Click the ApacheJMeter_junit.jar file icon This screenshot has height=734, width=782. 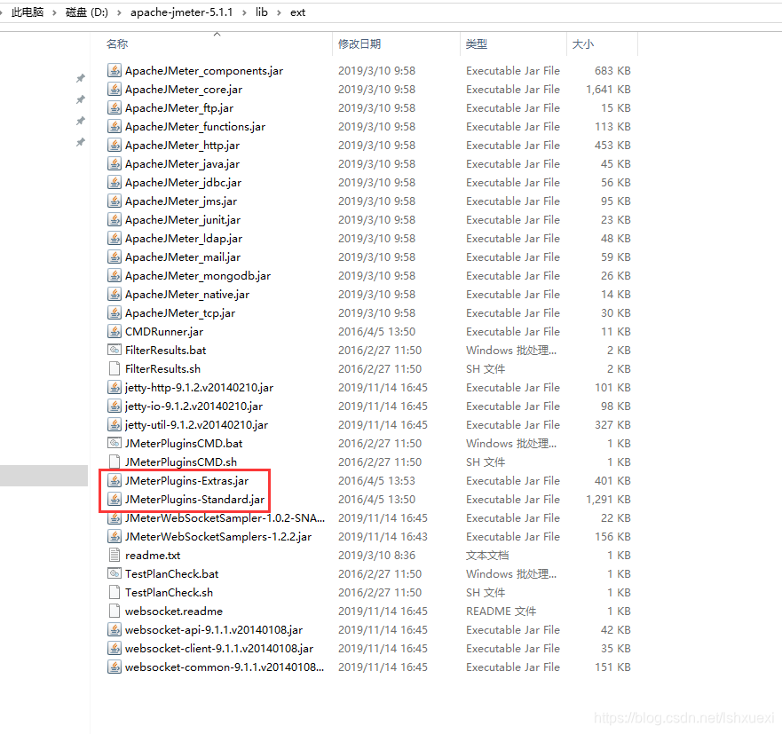(115, 220)
